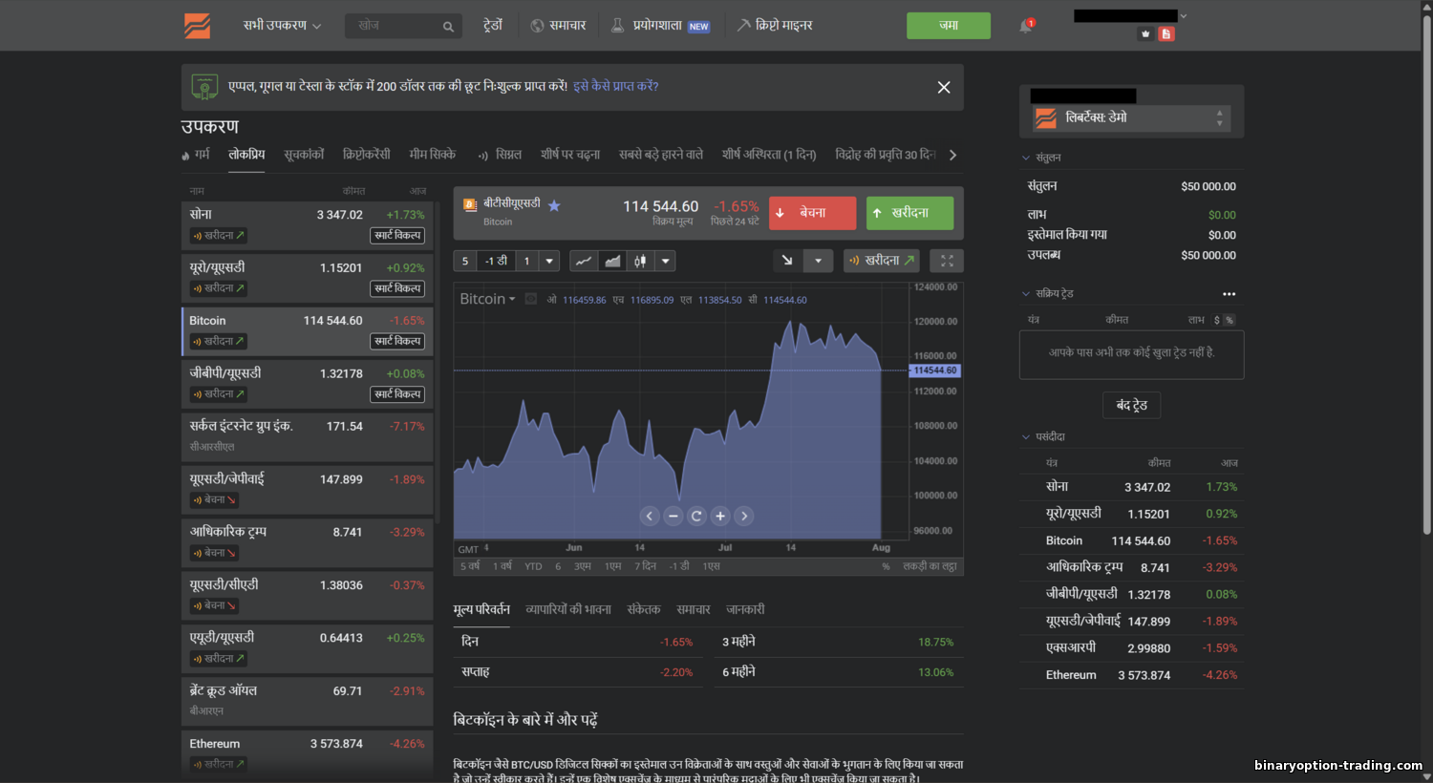Open the लिबर्टेक्स: डेमो account selector

pos(1131,118)
